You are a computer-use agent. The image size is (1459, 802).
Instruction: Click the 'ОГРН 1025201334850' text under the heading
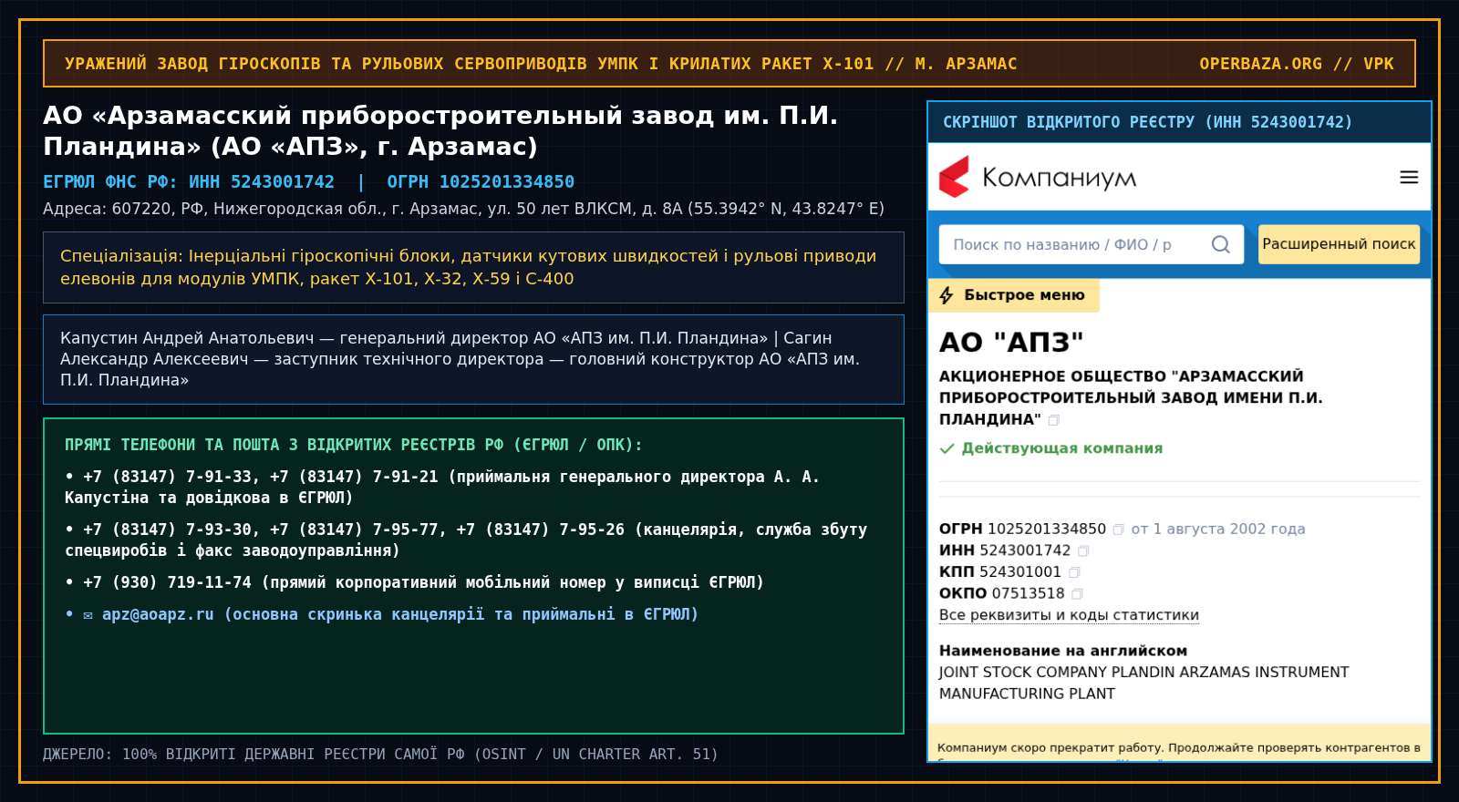coord(481,182)
